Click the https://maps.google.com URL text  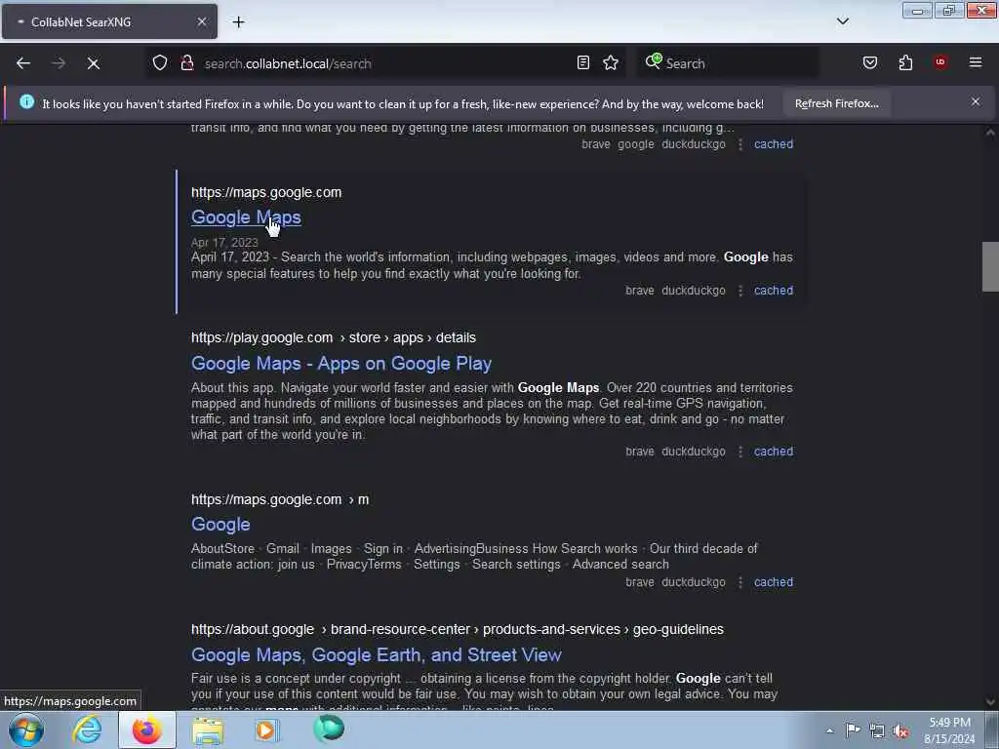(266, 192)
